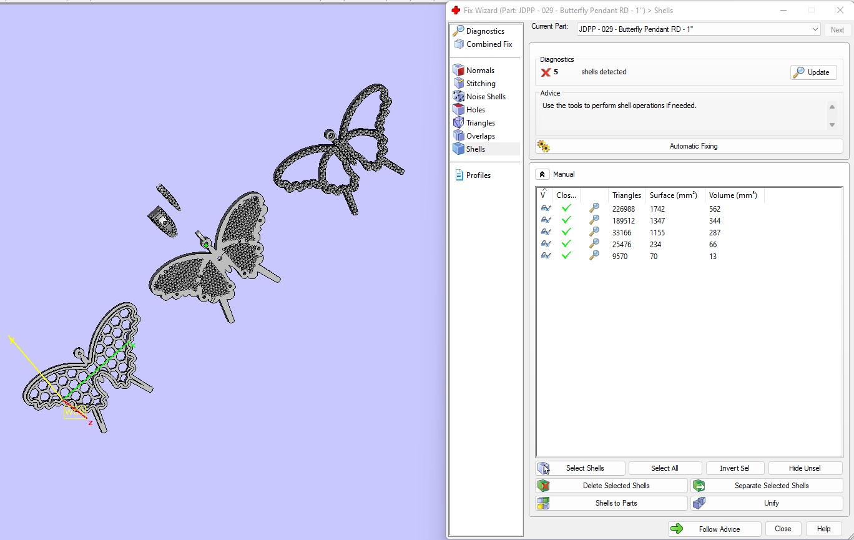Toggle visibility of 25476-triangle shell

pos(546,244)
